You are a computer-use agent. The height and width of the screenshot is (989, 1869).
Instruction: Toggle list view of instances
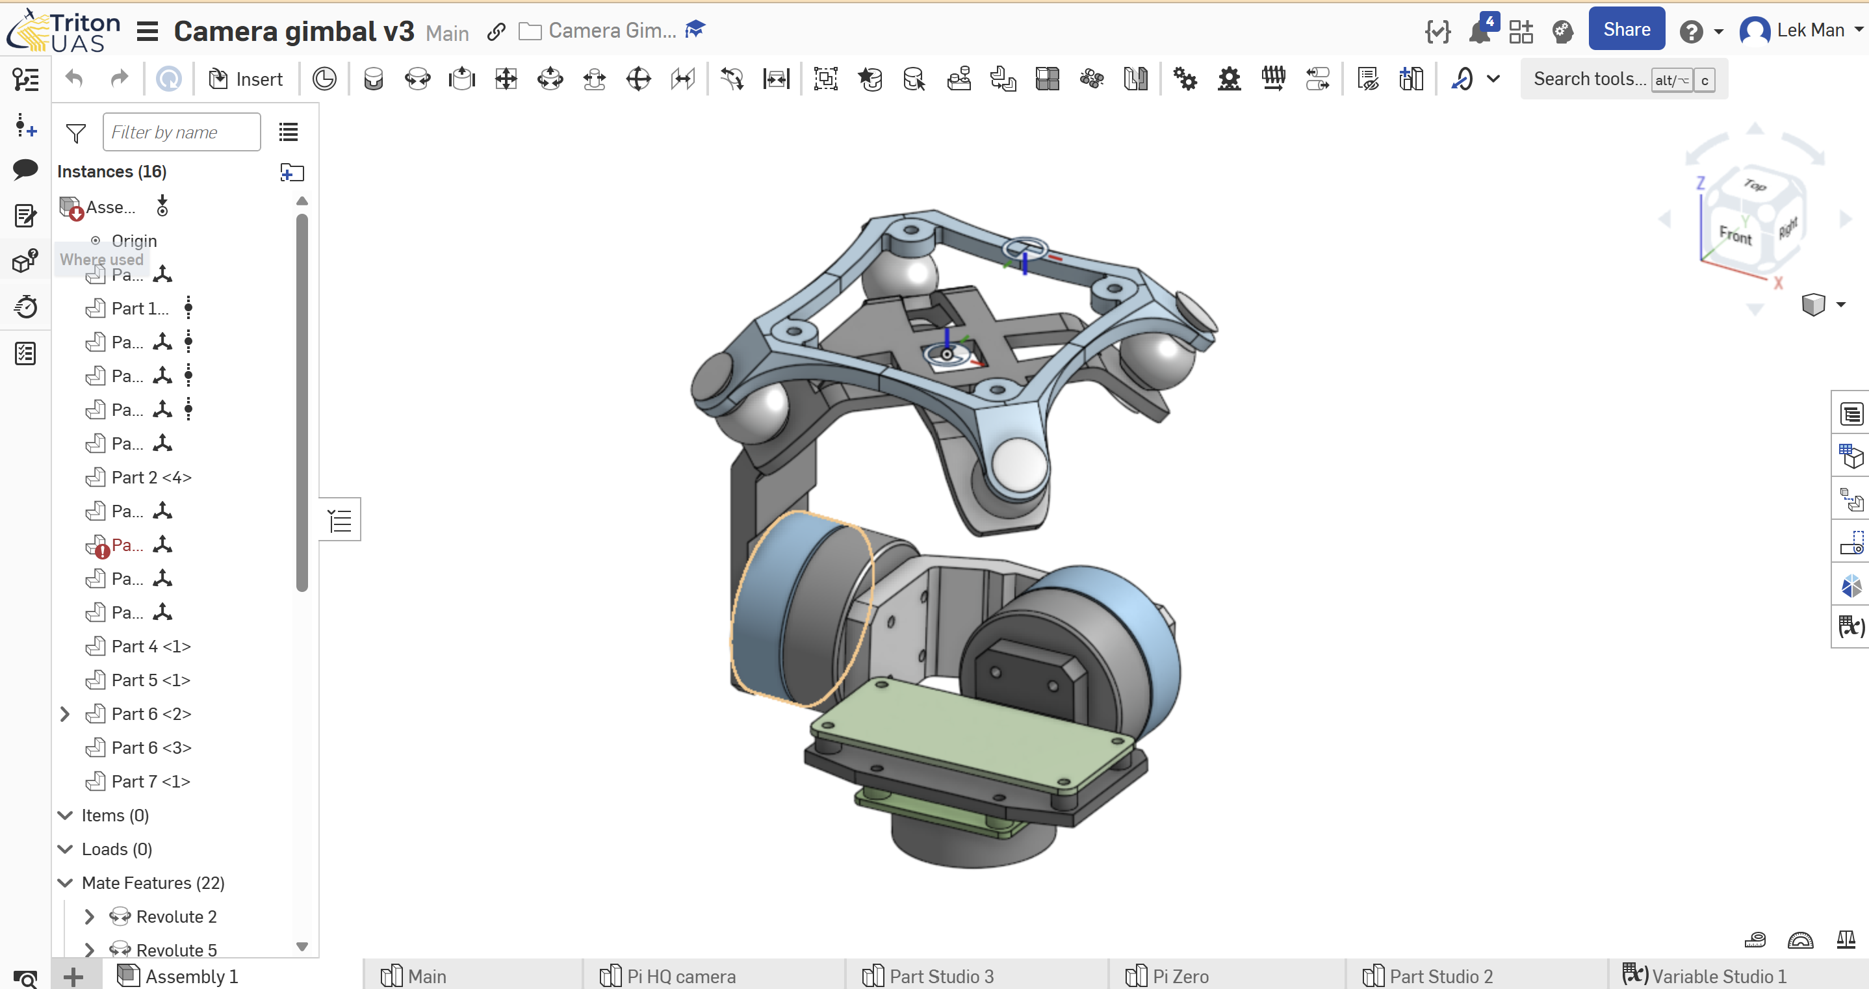point(288,132)
